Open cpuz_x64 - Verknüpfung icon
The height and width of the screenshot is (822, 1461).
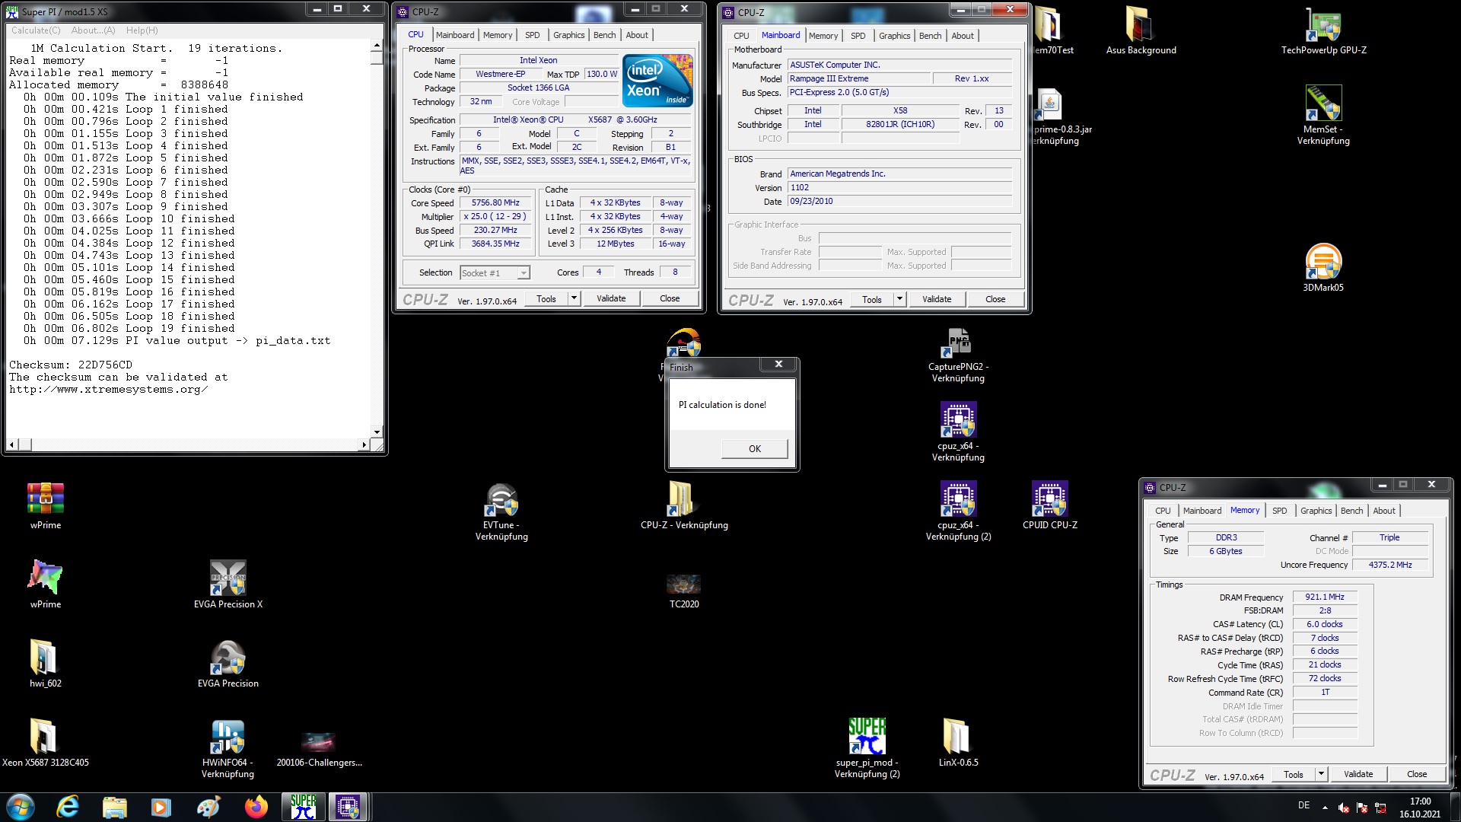point(958,431)
